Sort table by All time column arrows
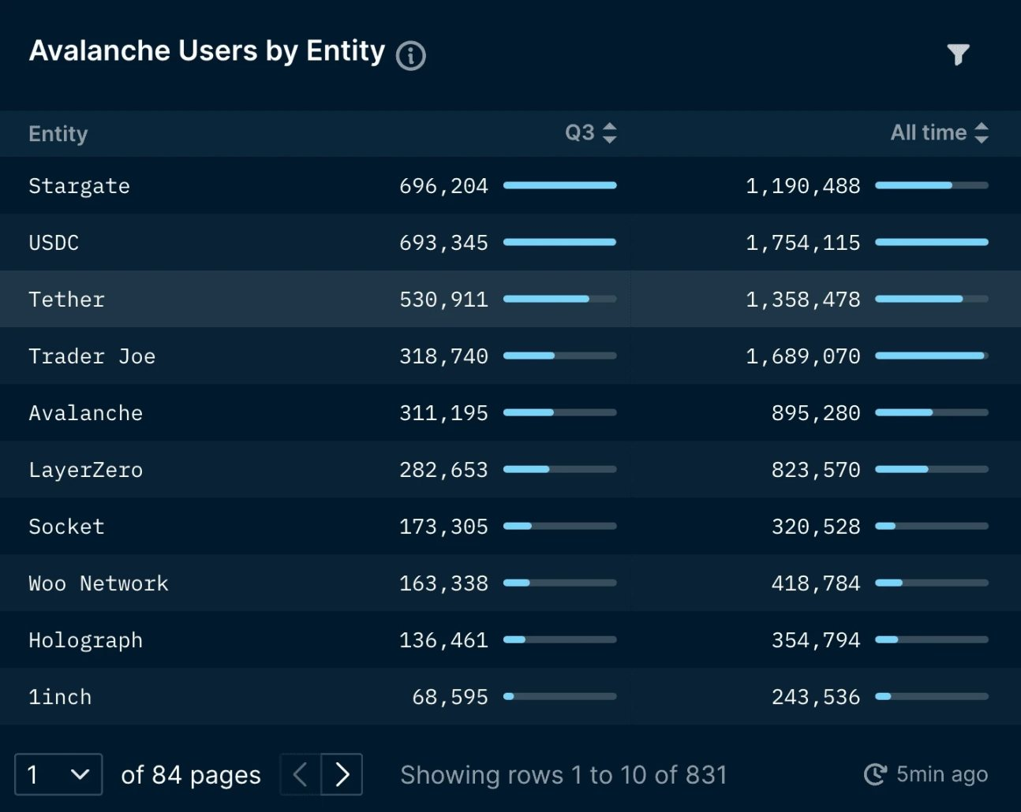The width and height of the screenshot is (1021, 812). [x=981, y=132]
